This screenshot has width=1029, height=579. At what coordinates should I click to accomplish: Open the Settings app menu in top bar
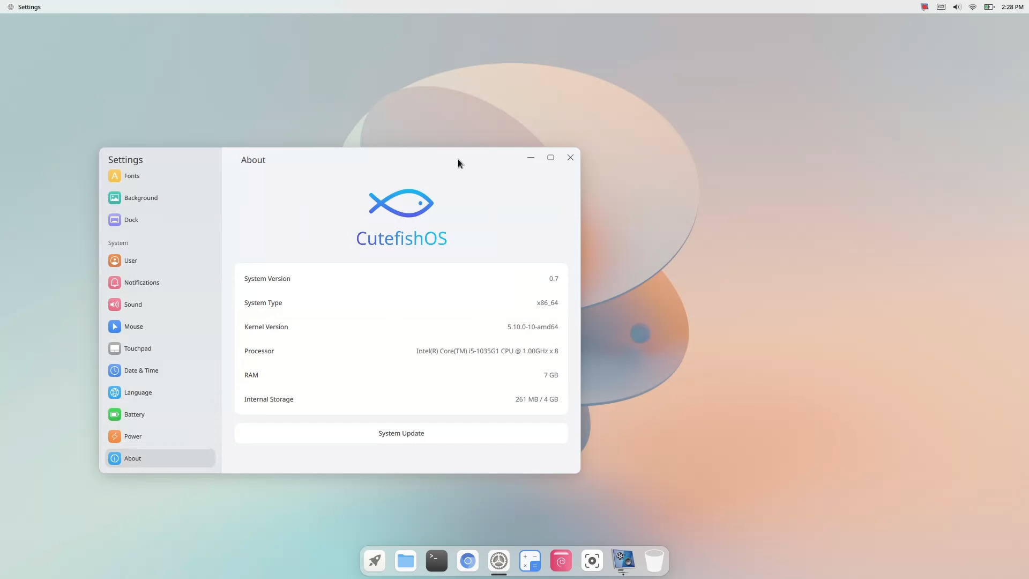[x=25, y=7]
